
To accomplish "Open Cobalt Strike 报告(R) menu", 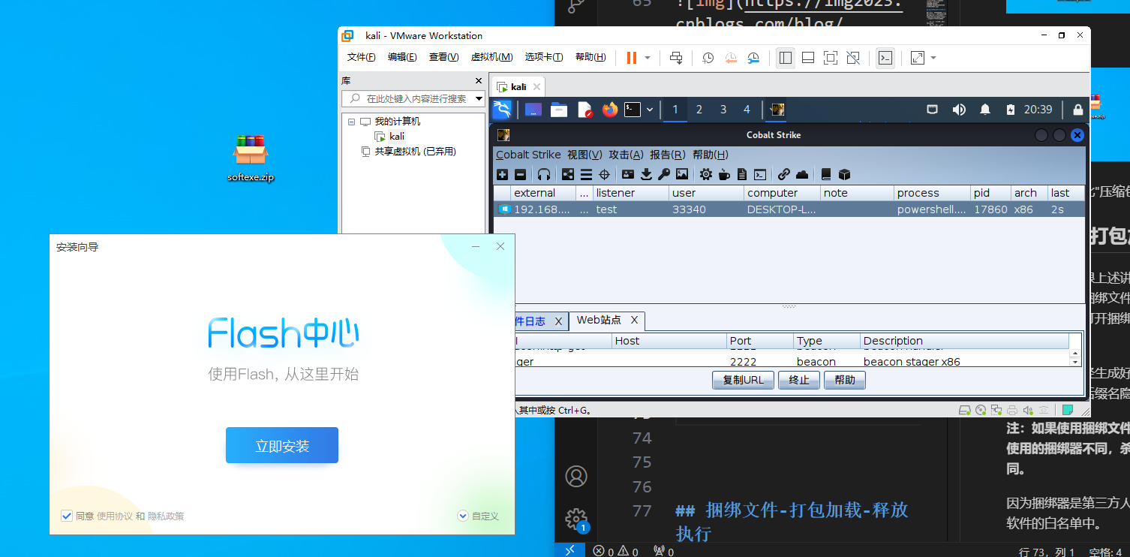I will tap(668, 155).
